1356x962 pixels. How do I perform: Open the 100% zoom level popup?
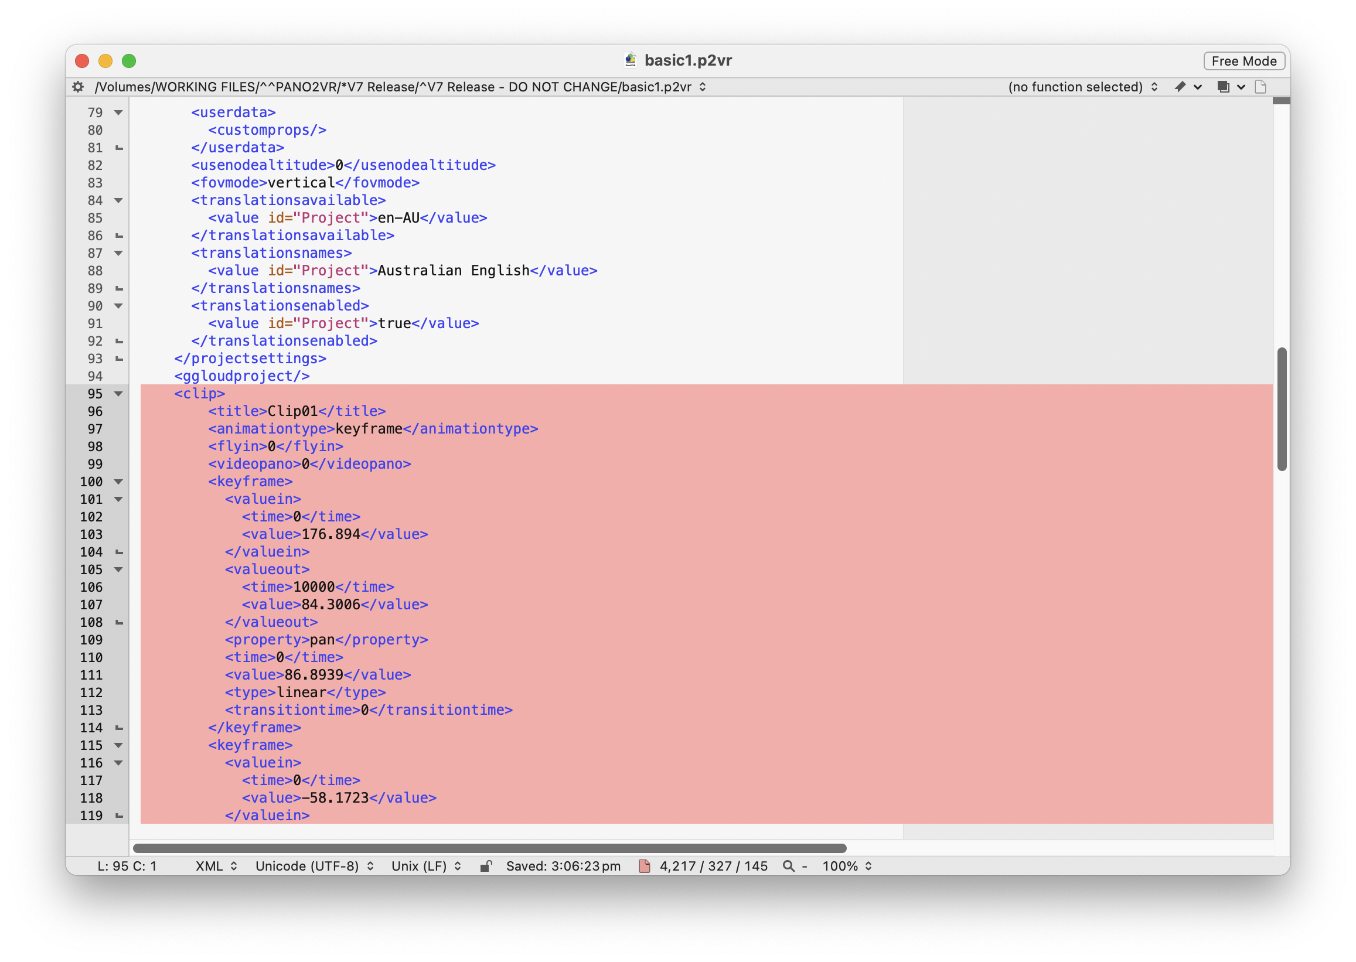point(847,867)
